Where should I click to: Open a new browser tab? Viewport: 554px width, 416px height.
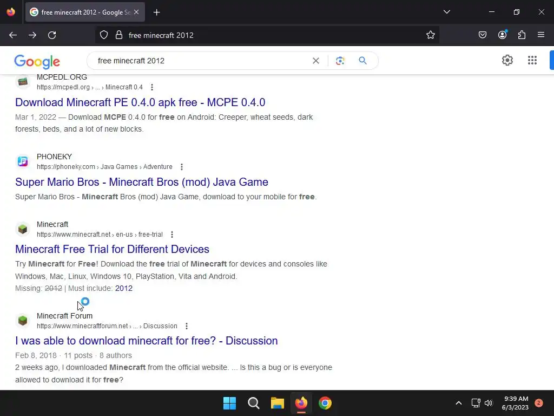click(157, 12)
